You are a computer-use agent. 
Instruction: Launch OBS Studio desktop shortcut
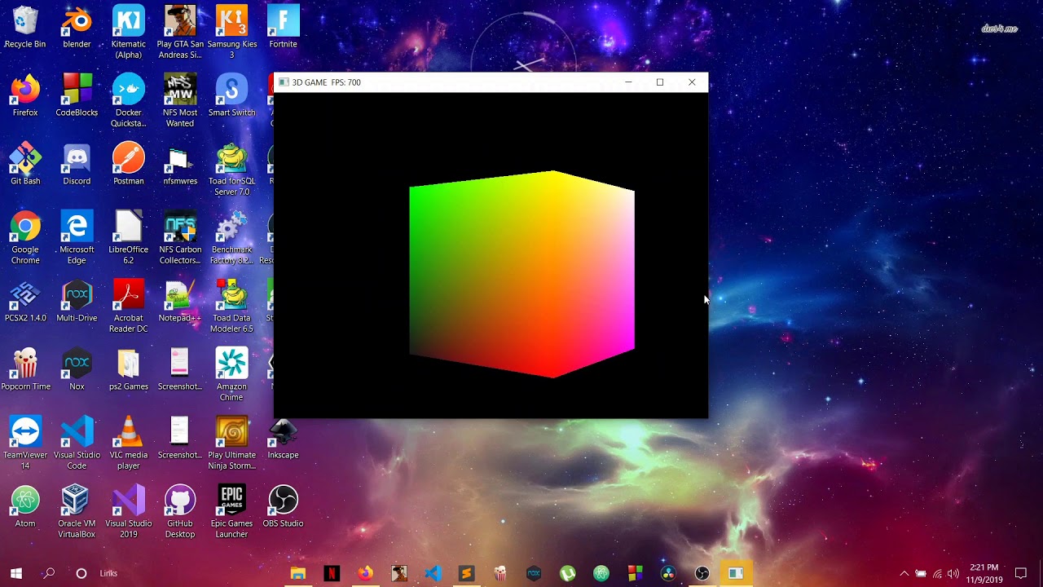(x=283, y=506)
